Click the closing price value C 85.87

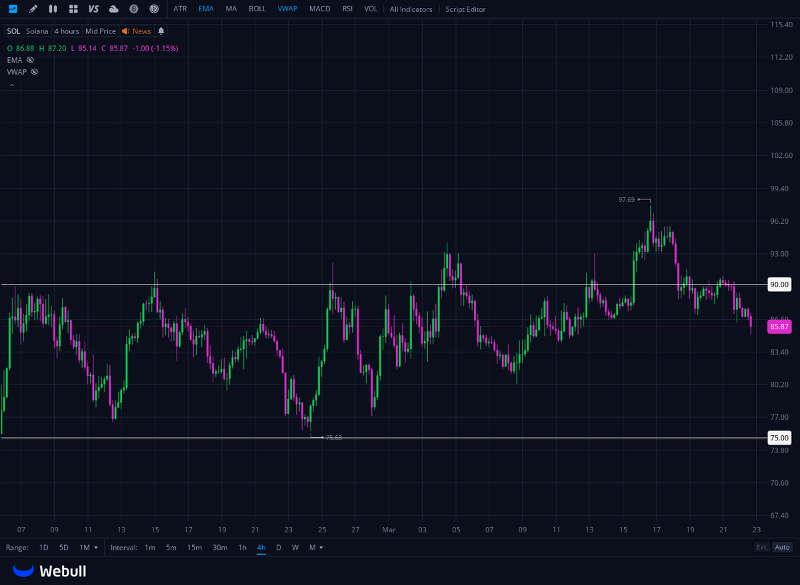tap(115, 49)
